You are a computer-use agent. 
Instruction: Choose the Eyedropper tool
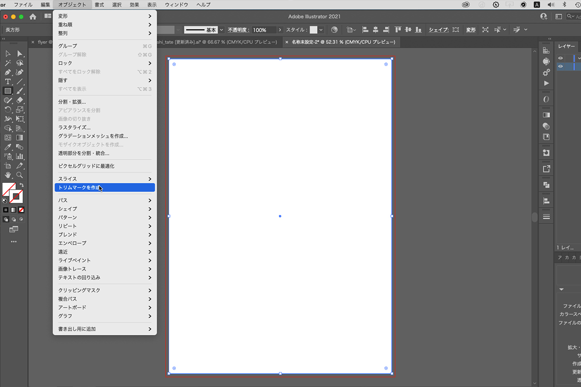[x=8, y=147]
